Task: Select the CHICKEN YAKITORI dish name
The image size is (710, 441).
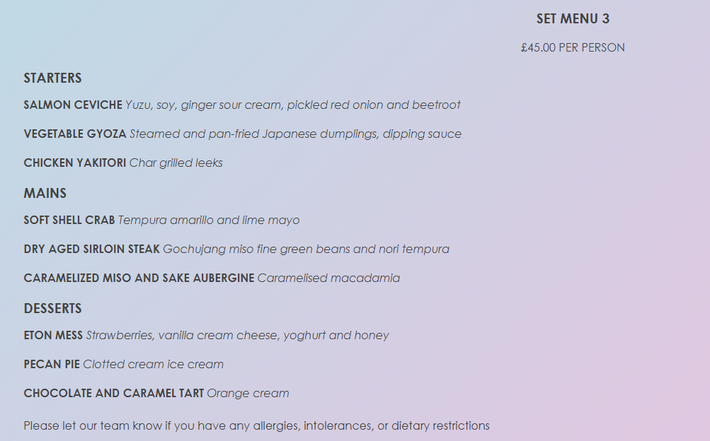Action: point(75,163)
